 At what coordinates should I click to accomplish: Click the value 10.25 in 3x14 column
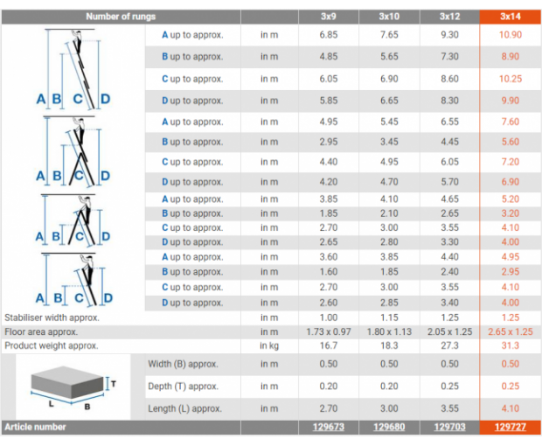coord(511,79)
